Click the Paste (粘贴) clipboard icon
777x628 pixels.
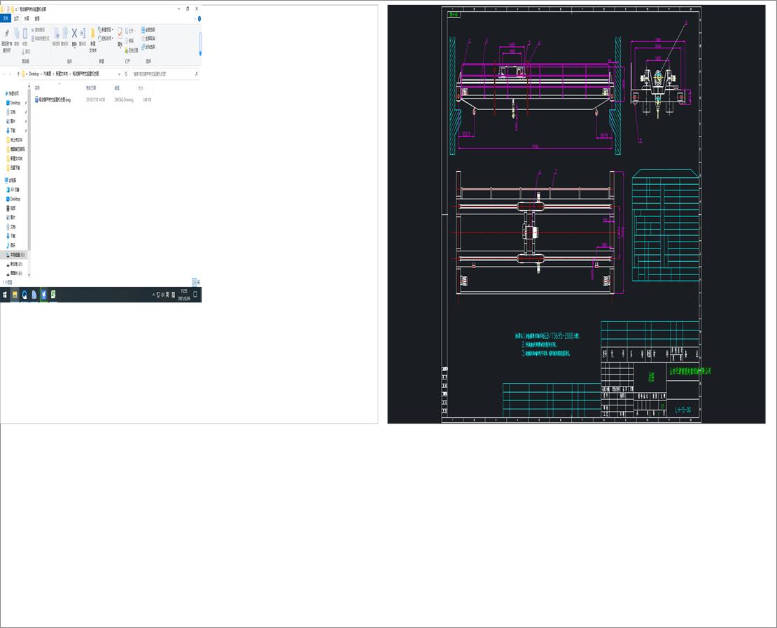click(24, 34)
